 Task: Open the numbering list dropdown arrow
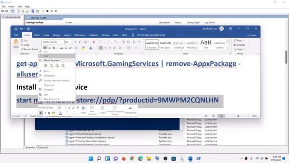coord(112,42)
